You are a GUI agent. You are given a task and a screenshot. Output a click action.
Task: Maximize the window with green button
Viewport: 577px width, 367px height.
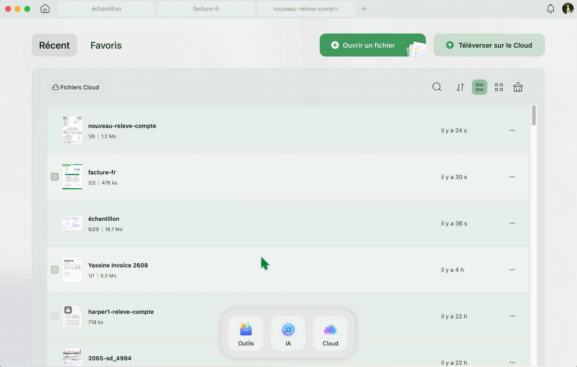pyautogui.click(x=27, y=9)
